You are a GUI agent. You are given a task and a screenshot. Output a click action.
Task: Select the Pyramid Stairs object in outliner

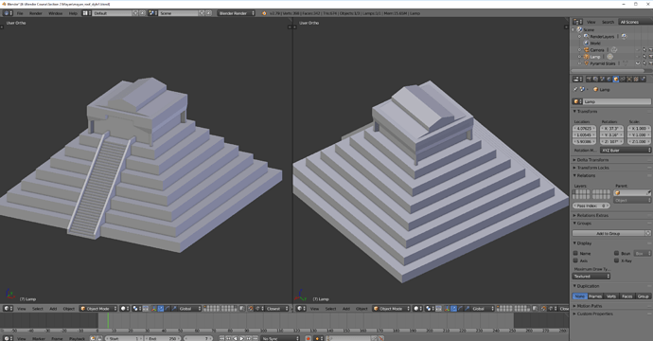click(602, 63)
